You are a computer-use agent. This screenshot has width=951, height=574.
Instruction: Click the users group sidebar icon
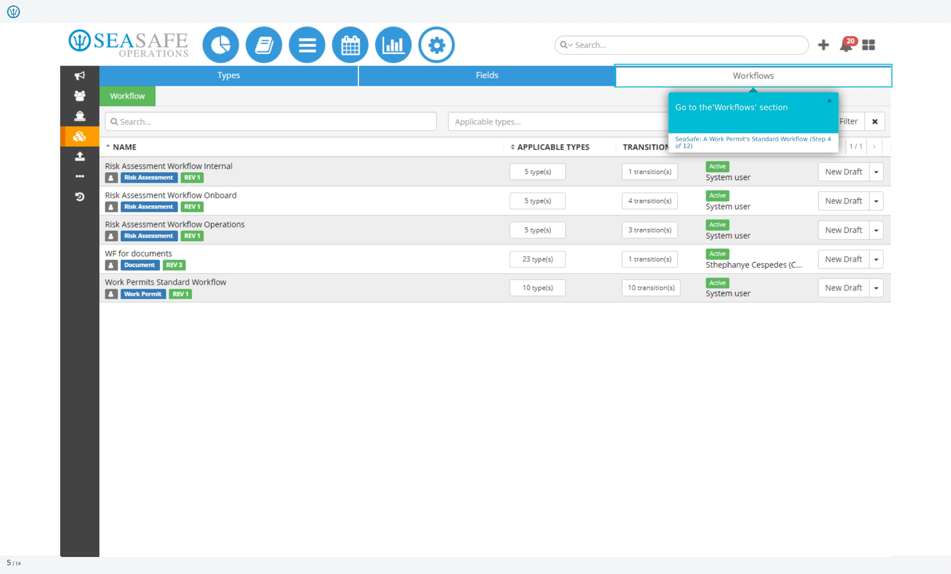[80, 96]
